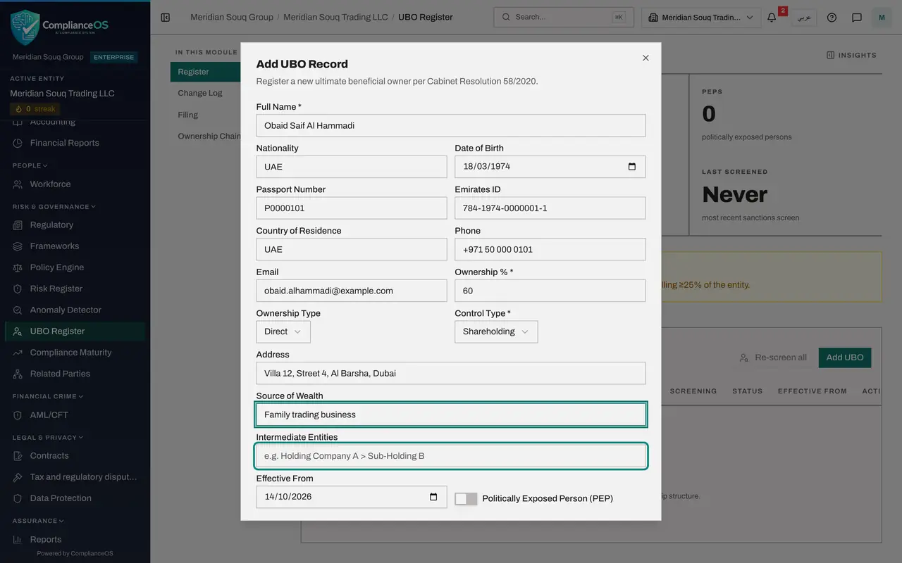Open AML/CFT in sidebar
This screenshot has height=563, width=902.
click(x=49, y=415)
